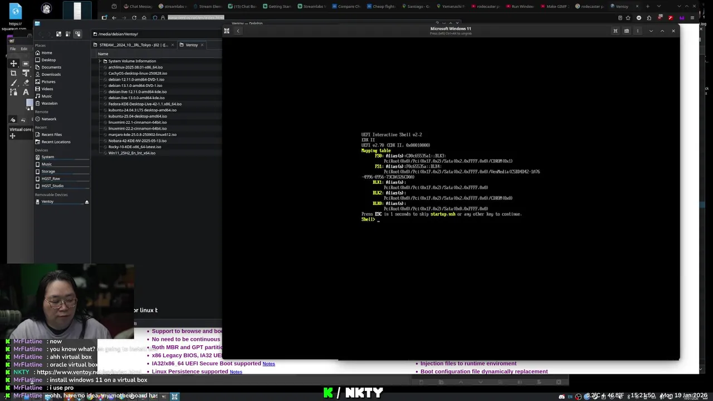
Task: Open Downloads in the Dolphin sidebar
Action: [51, 75]
